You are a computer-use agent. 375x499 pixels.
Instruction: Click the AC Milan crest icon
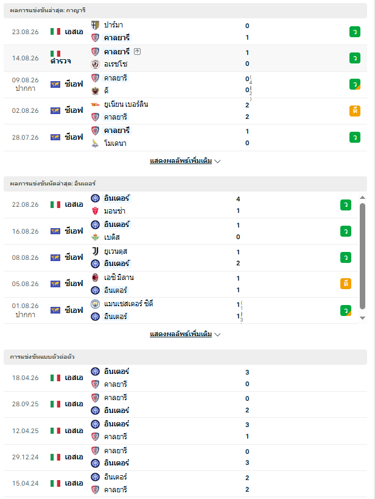(95, 278)
